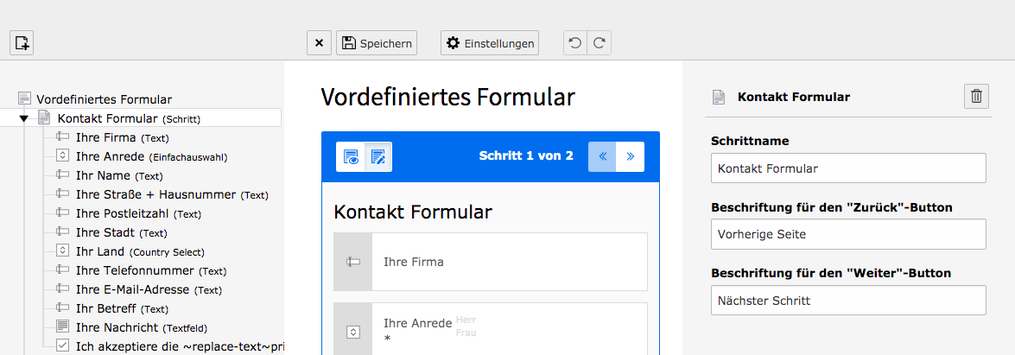Go to previous step double-chevron
1015x355 pixels.
[602, 156]
